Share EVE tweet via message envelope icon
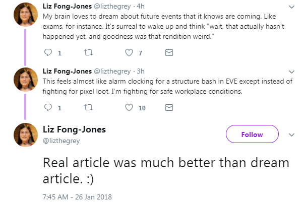303x205 pixels. tap(169, 107)
